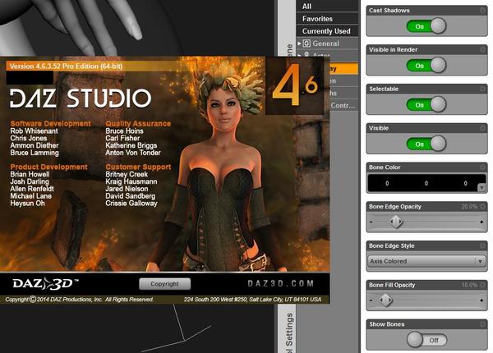
Task: Expand the General property group
Action: coord(299,44)
